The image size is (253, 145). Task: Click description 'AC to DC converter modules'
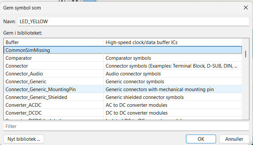[136, 105]
